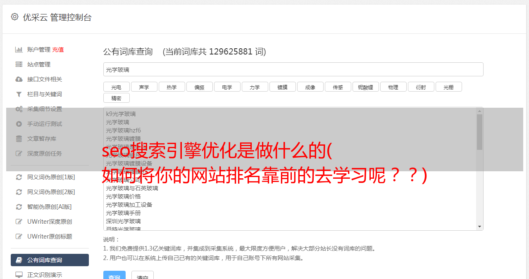This screenshot has width=529, height=279.
Task: Open the 公有词库查询 menu item
Action: 50,260
